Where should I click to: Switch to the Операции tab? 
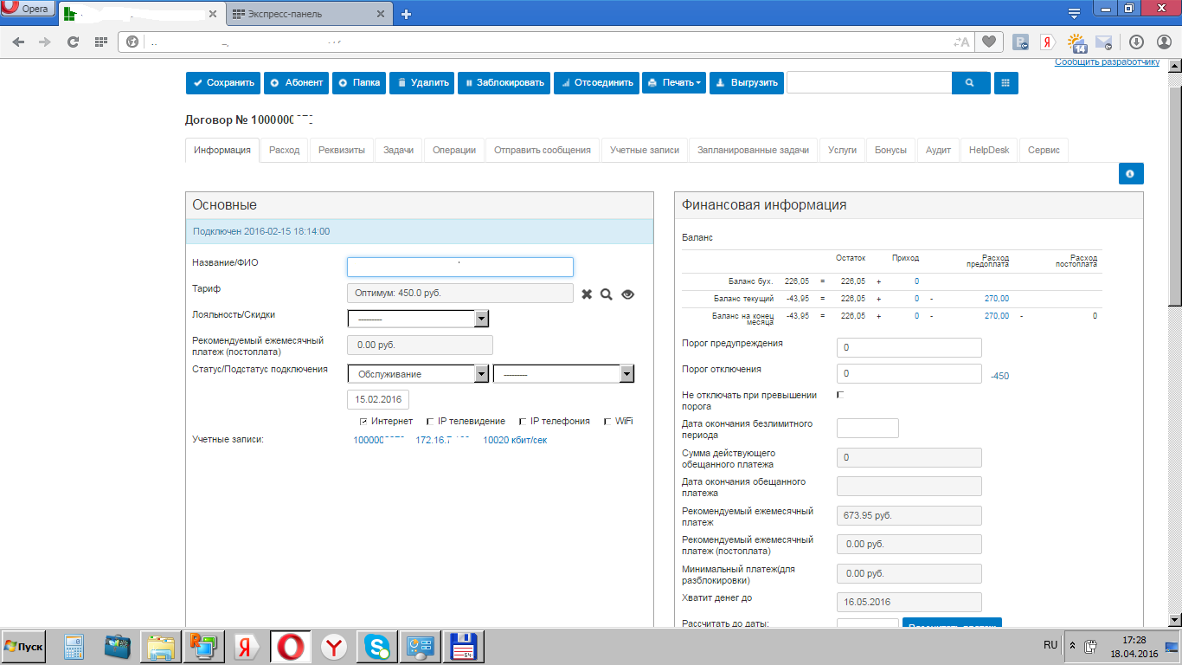tap(454, 150)
